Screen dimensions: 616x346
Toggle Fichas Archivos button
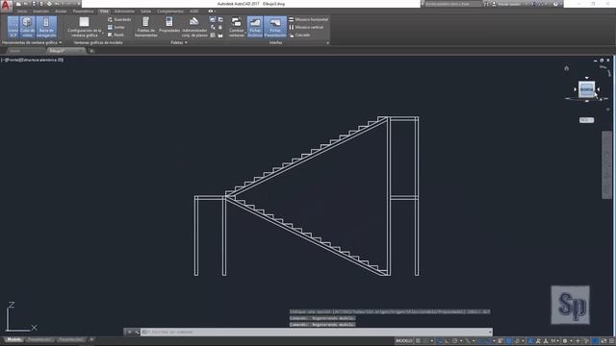tap(254, 27)
